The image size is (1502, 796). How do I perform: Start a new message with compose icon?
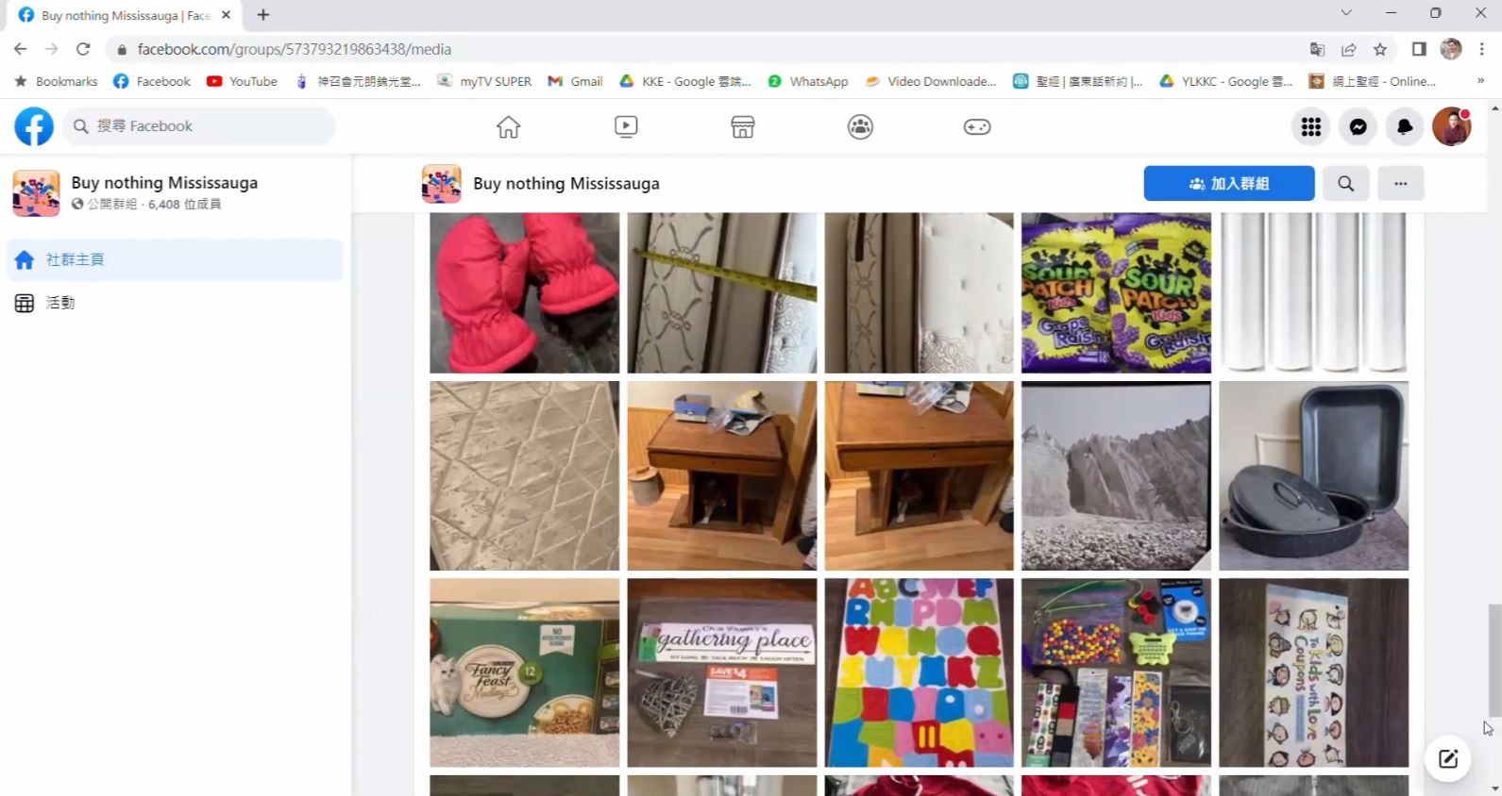click(x=1447, y=758)
